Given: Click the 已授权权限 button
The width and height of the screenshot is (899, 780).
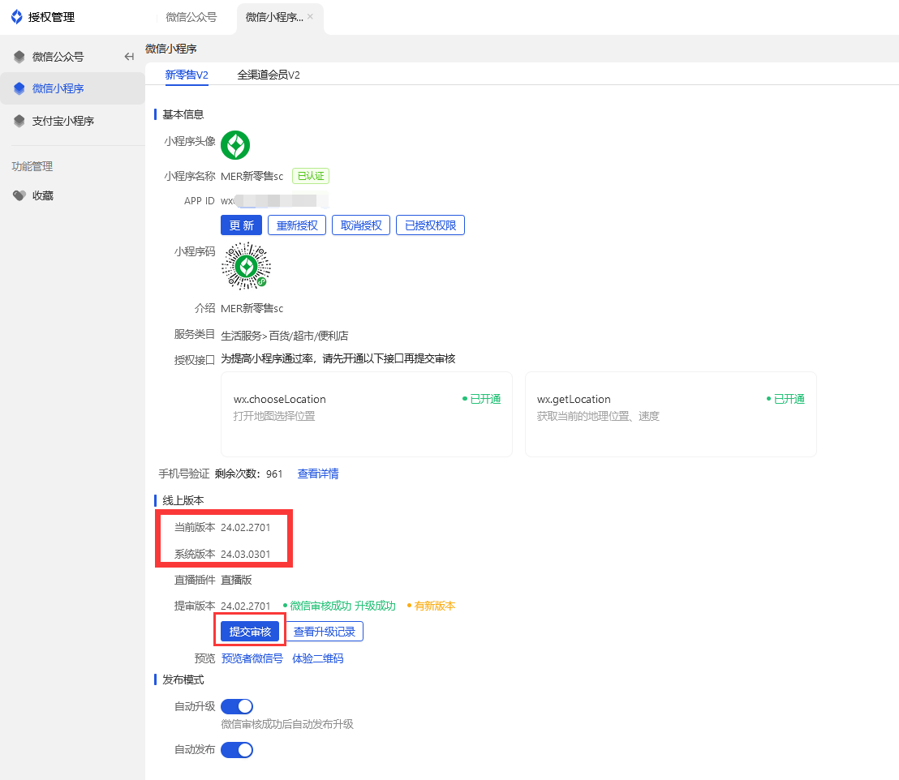Looking at the screenshot, I should pyautogui.click(x=431, y=225).
